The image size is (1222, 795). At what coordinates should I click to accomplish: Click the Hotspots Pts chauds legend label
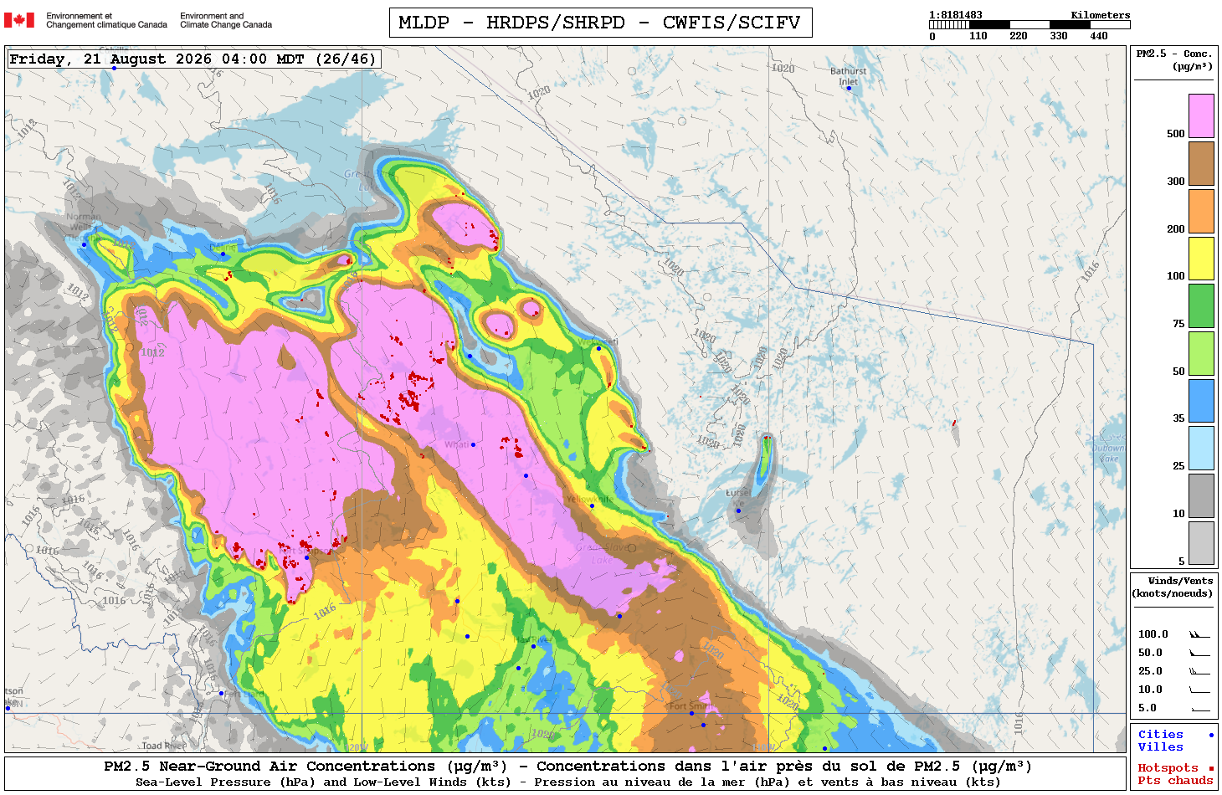(x=1175, y=774)
